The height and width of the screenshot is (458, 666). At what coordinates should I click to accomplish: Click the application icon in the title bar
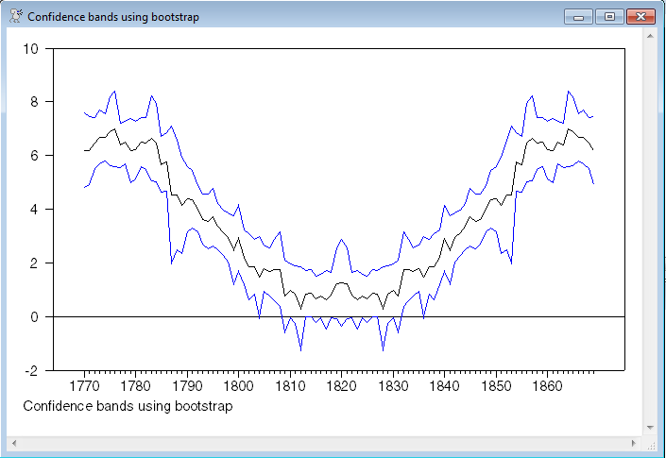tap(15, 16)
